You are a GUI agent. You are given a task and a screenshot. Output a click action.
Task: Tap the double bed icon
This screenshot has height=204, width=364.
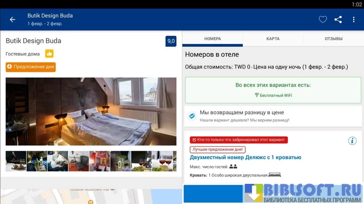click(274, 175)
